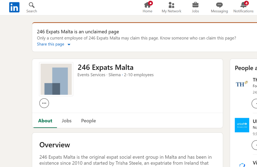Open the My Network people icon
The width and height of the screenshot is (257, 167).
pyautogui.click(x=171, y=5)
